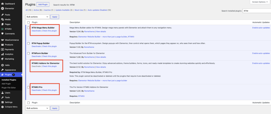The image size is (271, 114).
Task: Open Installed Plugins submenu item
Action: pyautogui.click(x=9, y=80)
